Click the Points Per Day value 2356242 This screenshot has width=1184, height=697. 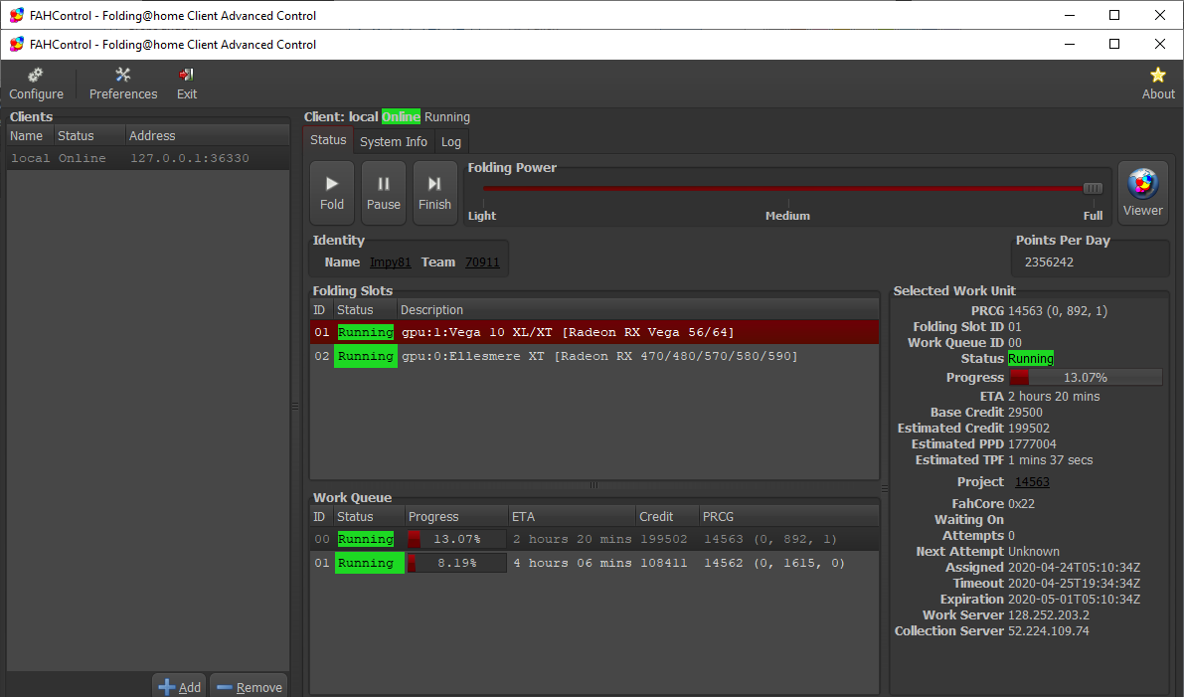[x=1049, y=262]
